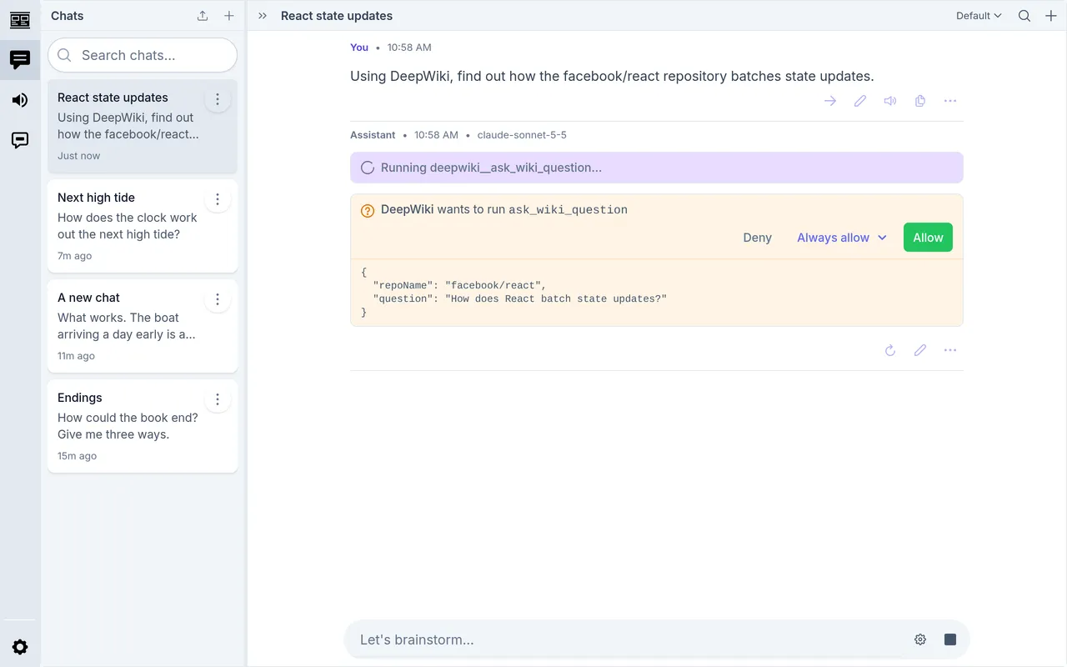
Task: Open more options under assistant response
Action: pos(950,350)
